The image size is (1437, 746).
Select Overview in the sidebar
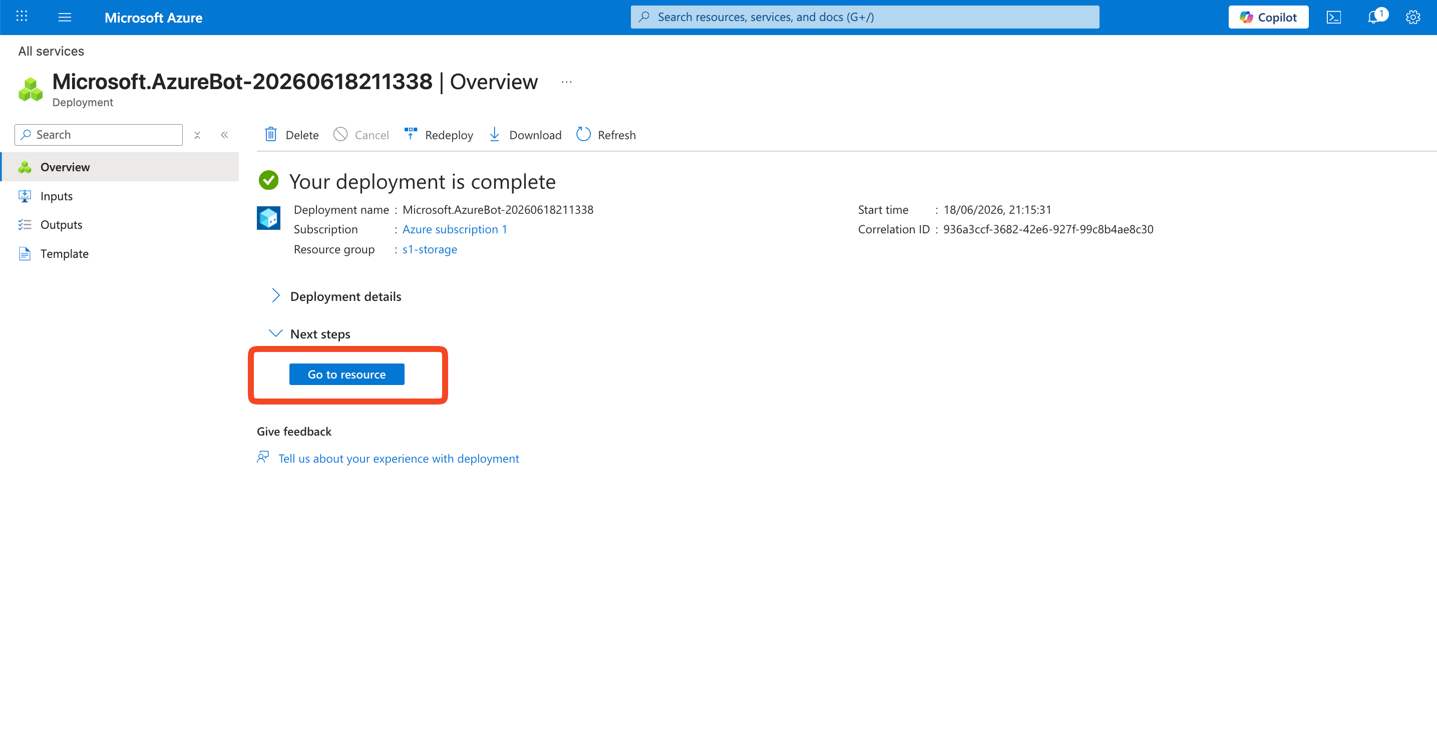pyautogui.click(x=120, y=167)
